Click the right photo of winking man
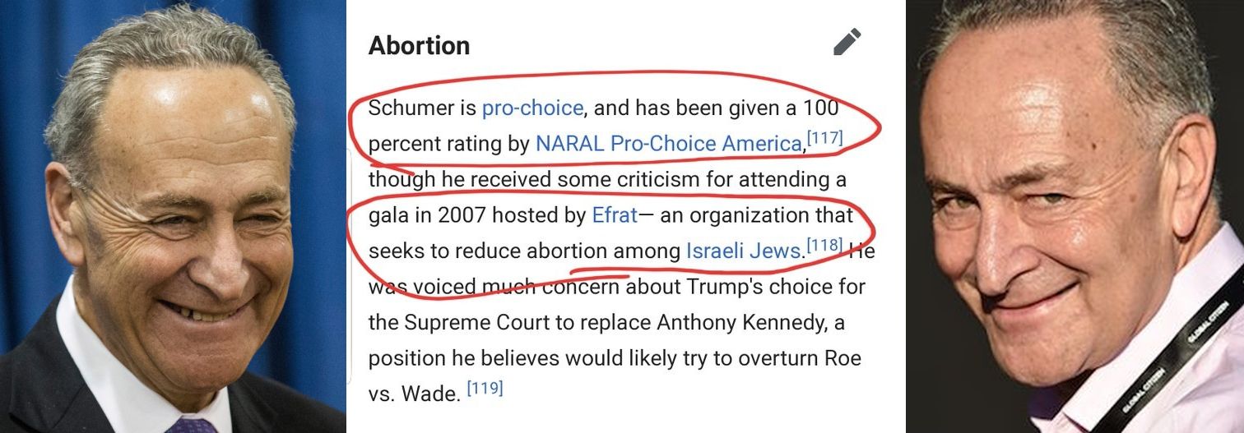 click(x=1075, y=216)
